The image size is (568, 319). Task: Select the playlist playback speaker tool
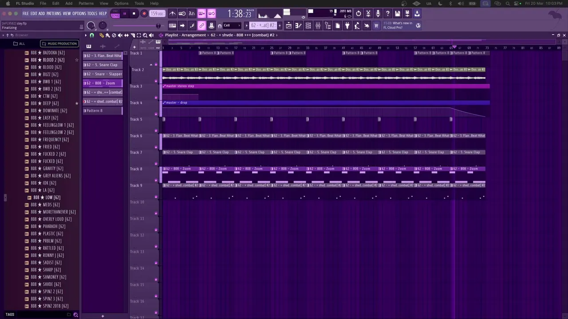pos(151,35)
